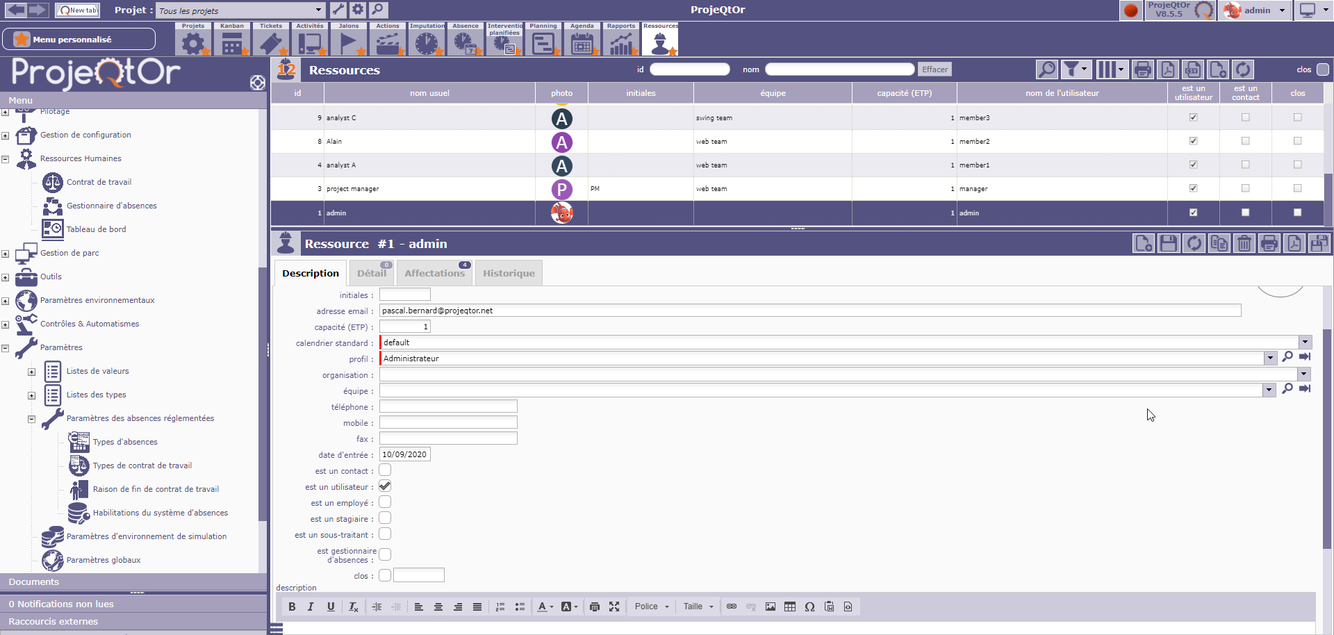Open the Kanban shortcut icon
This screenshot has width=1334, height=635.
[x=232, y=43]
